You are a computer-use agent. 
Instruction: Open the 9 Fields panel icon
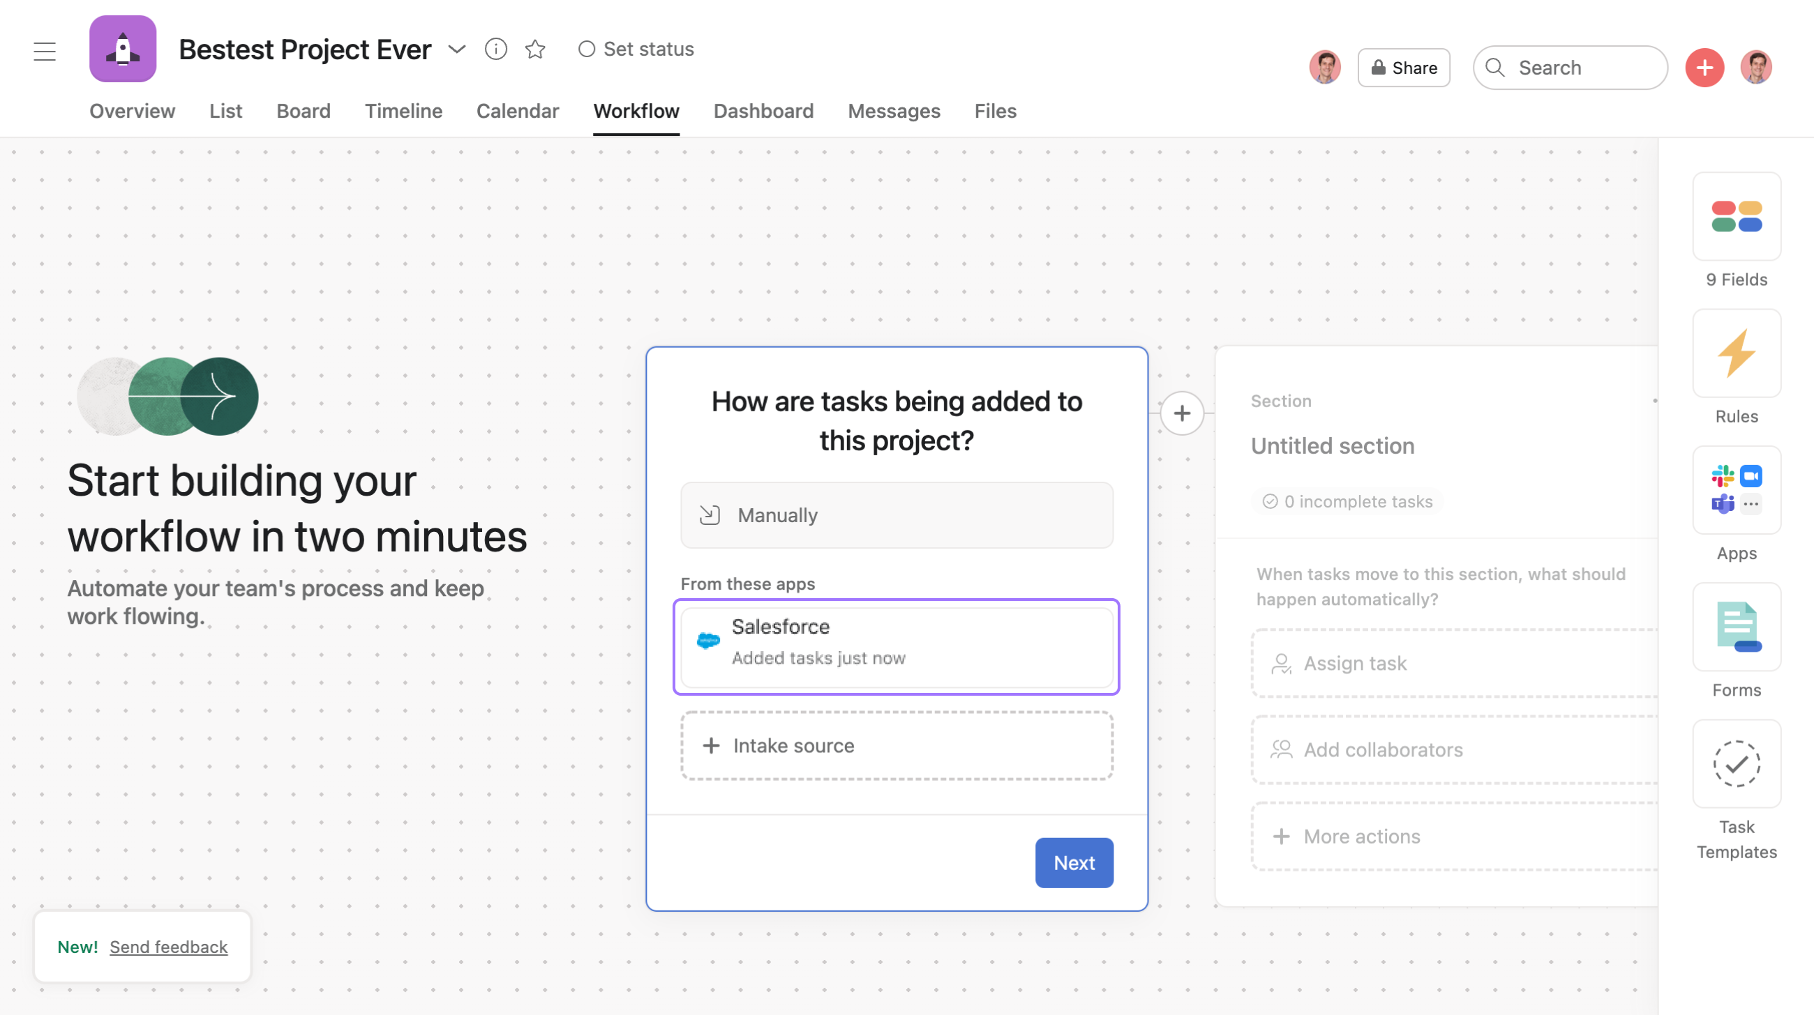(1737, 217)
